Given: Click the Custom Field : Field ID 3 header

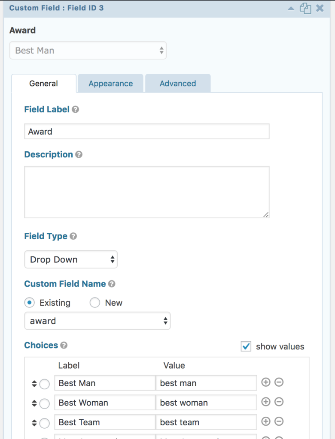Looking at the screenshot, I should point(56,8).
